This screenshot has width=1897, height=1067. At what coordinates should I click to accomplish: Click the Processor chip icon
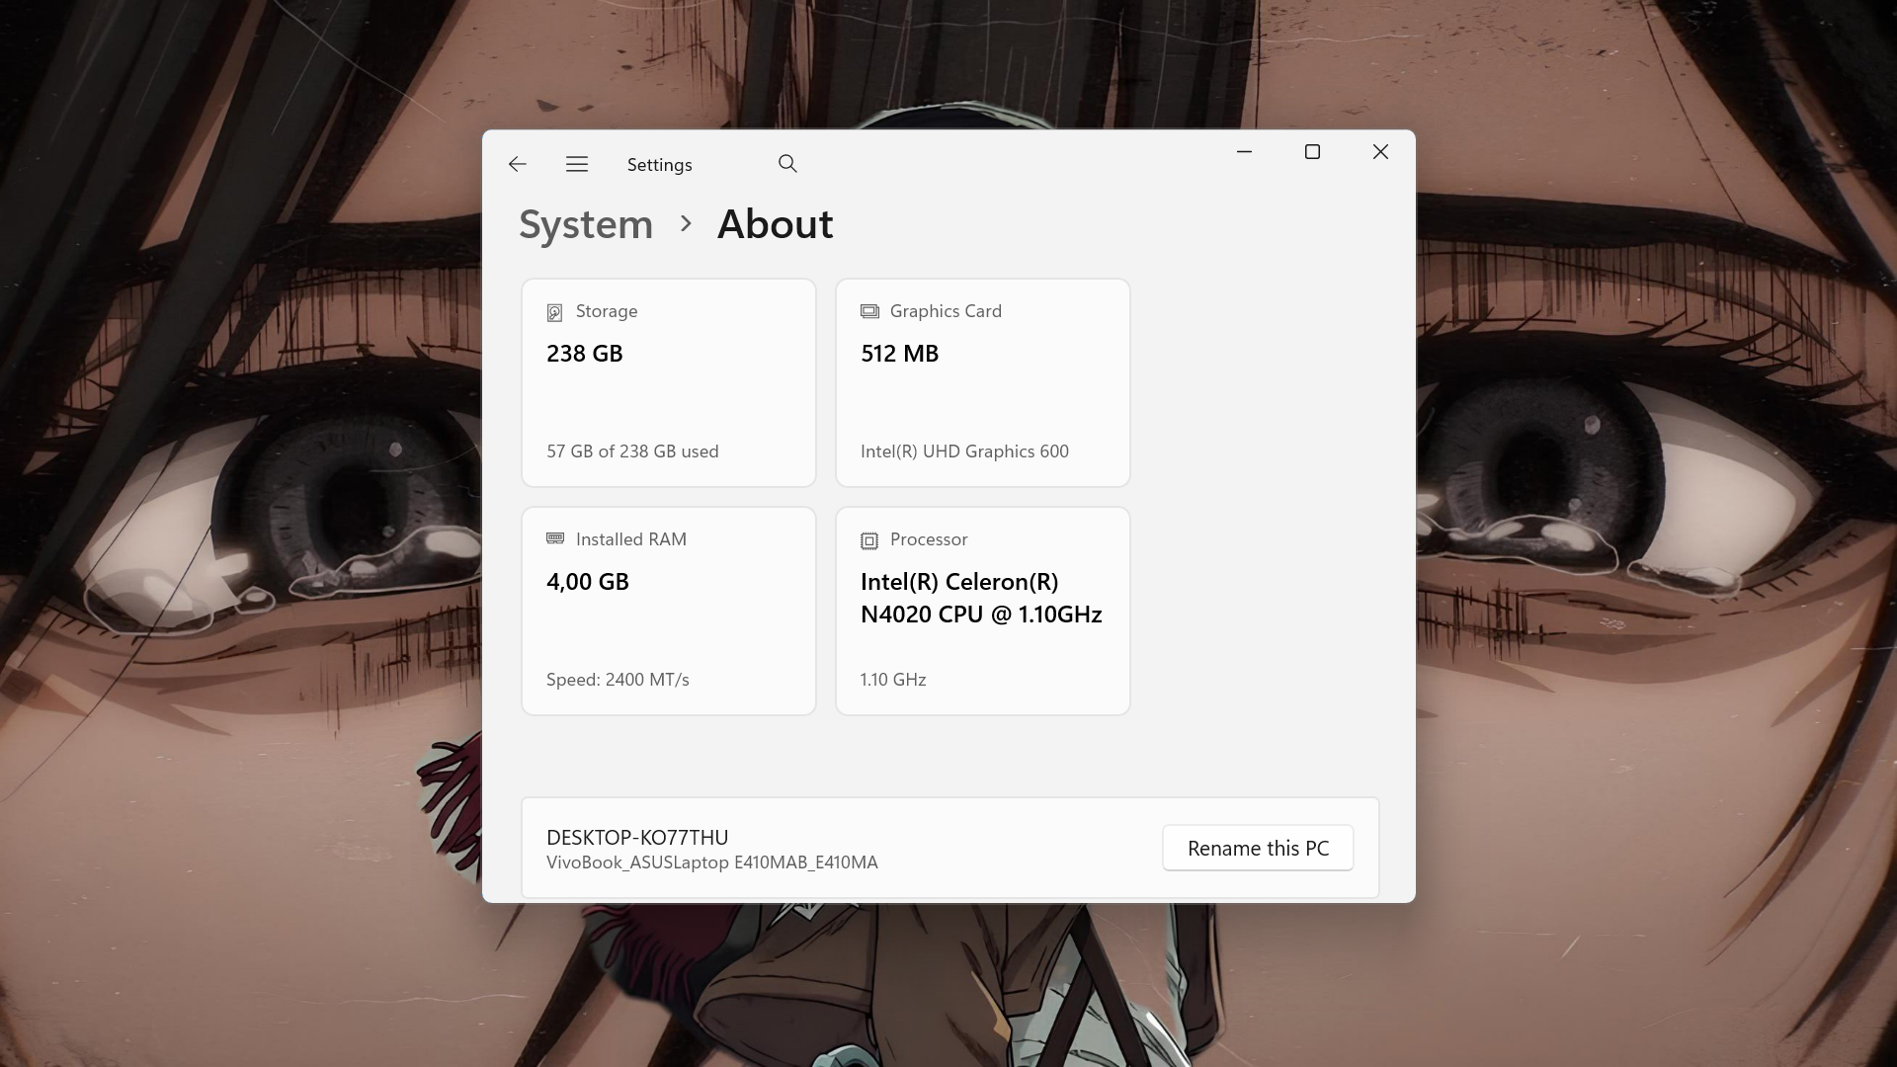click(869, 540)
